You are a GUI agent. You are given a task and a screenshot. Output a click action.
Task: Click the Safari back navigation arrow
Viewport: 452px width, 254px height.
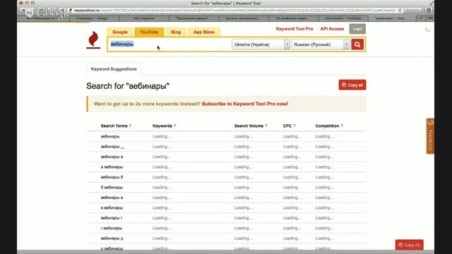[23, 11]
